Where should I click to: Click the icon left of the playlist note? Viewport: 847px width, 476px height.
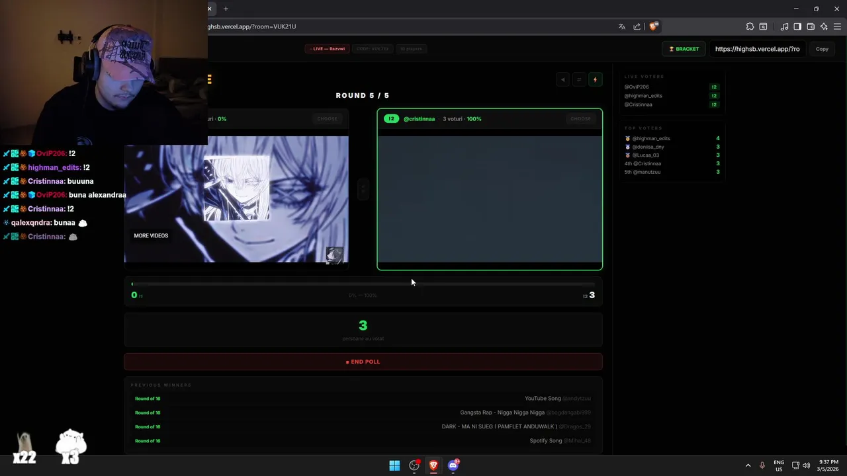click(x=763, y=26)
